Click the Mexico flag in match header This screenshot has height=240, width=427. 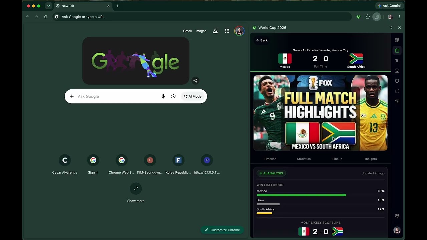tap(285, 59)
